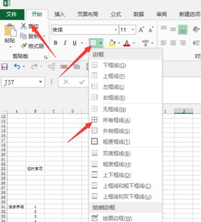The width and height of the screenshot is (201, 222).
Task: Click the Redo arrow icon
Action: click(34, 66)
